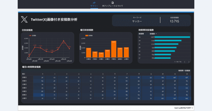
Task: Click the 月曜日 bar in weekday chart
Action: tap(95, 54)
